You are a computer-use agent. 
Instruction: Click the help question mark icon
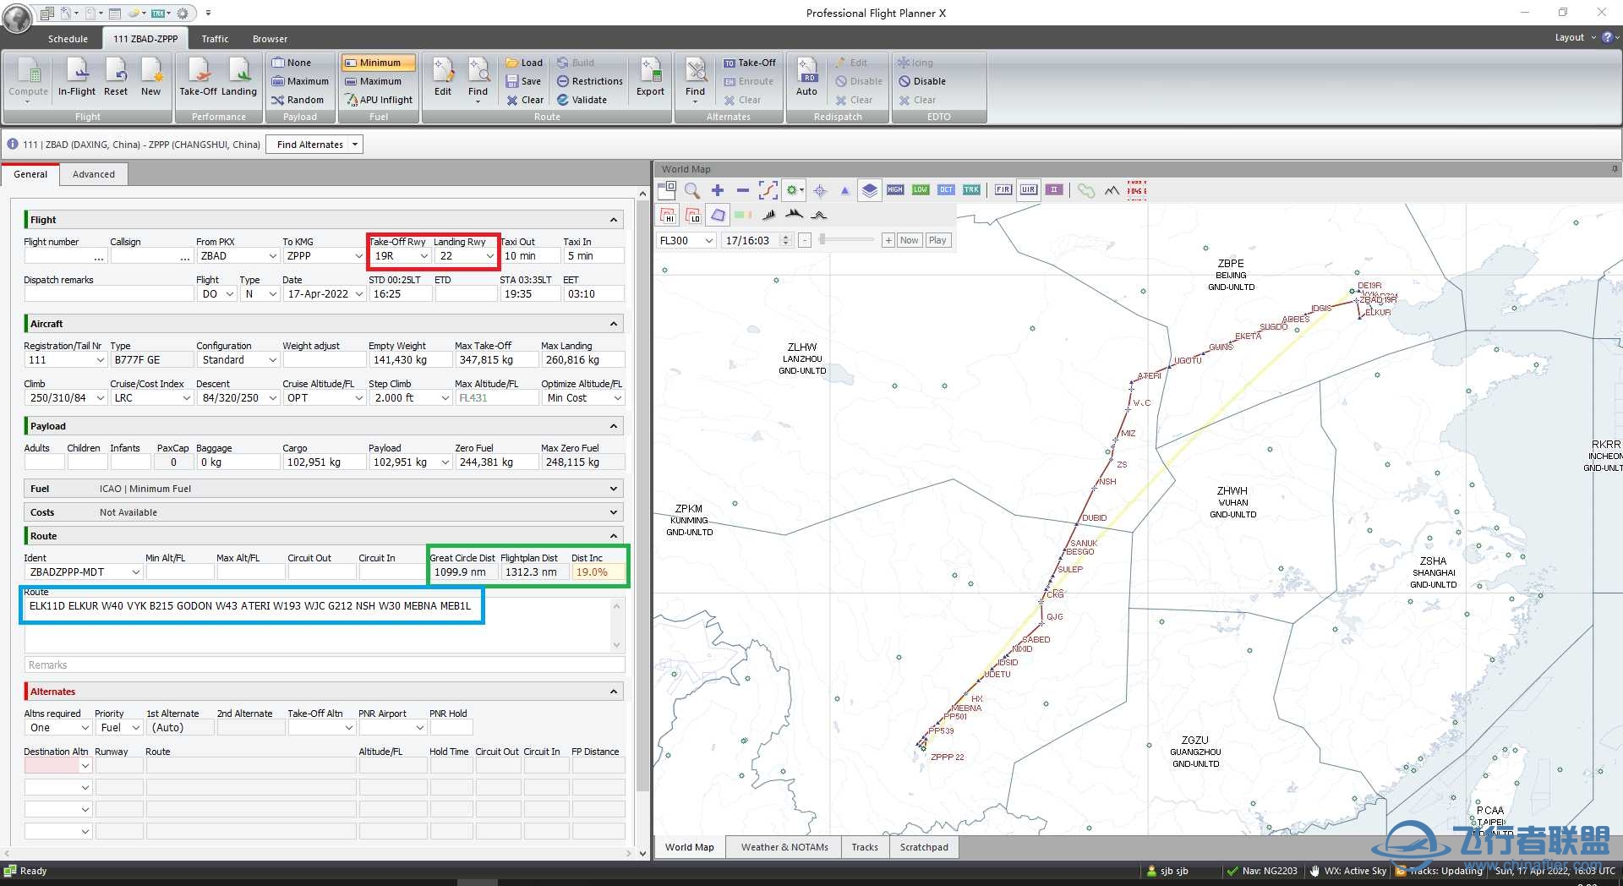1607,37
